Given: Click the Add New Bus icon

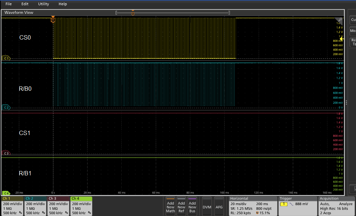Looking at the screenshot, I should [x=192, y=207].
